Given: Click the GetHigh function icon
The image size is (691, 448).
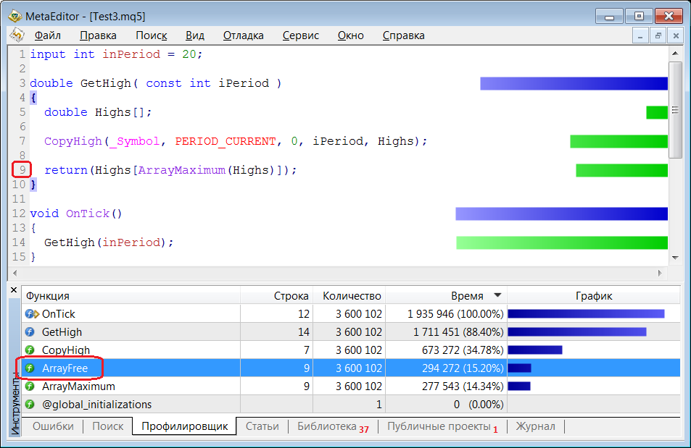Looking at the screenshot, I should (x=30, y=331).
